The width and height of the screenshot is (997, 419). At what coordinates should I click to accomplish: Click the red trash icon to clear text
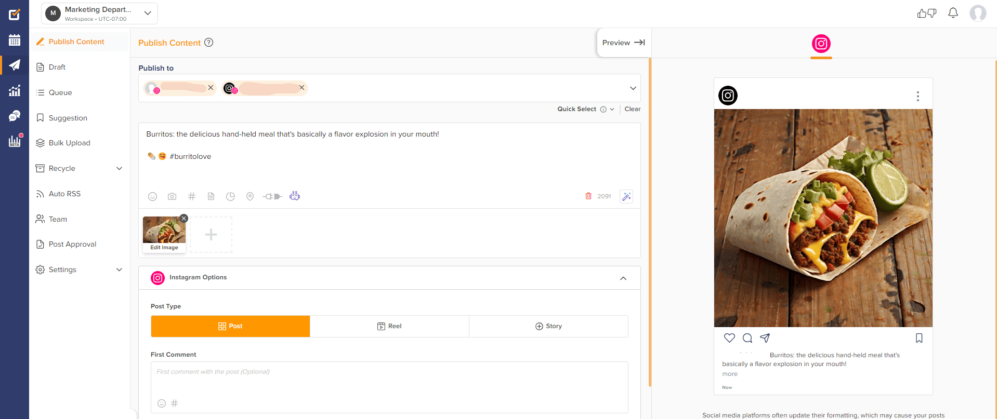click(588, 196)
